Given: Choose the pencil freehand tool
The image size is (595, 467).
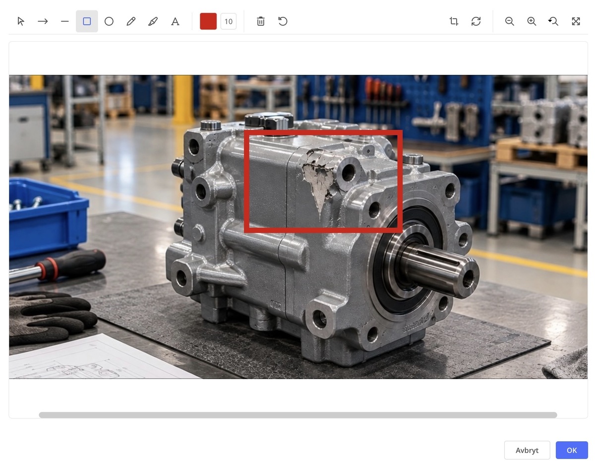Looking at the screenshot, I should point(131,21).
